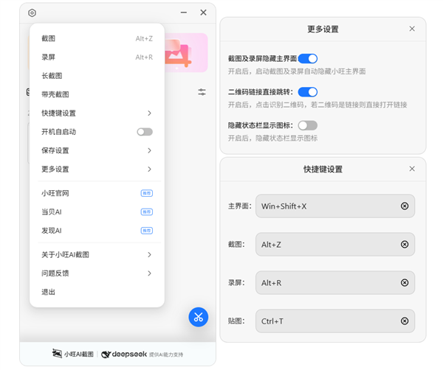The height and width of the screenshot is (370, 443).
Task: Disable 二维码链接直接跳转 switch
Action: click(308, 92)
